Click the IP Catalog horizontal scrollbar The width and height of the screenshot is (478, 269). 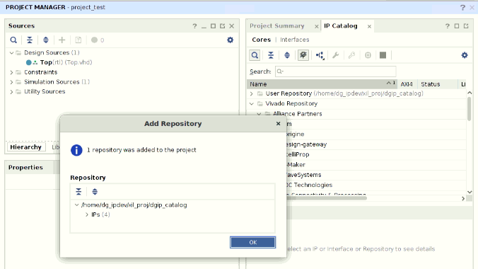pos(326,198)
